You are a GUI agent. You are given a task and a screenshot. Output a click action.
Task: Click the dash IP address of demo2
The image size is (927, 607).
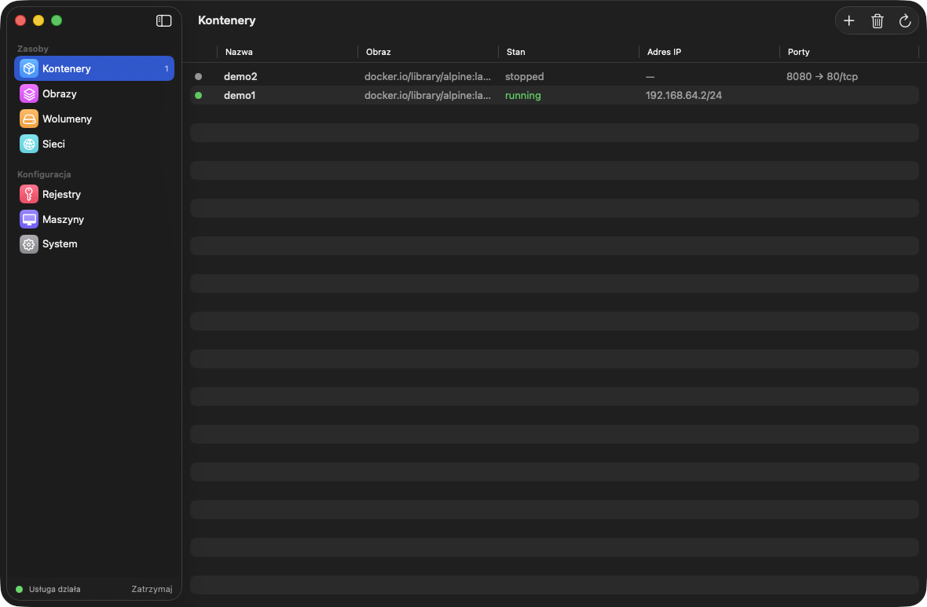650,77
